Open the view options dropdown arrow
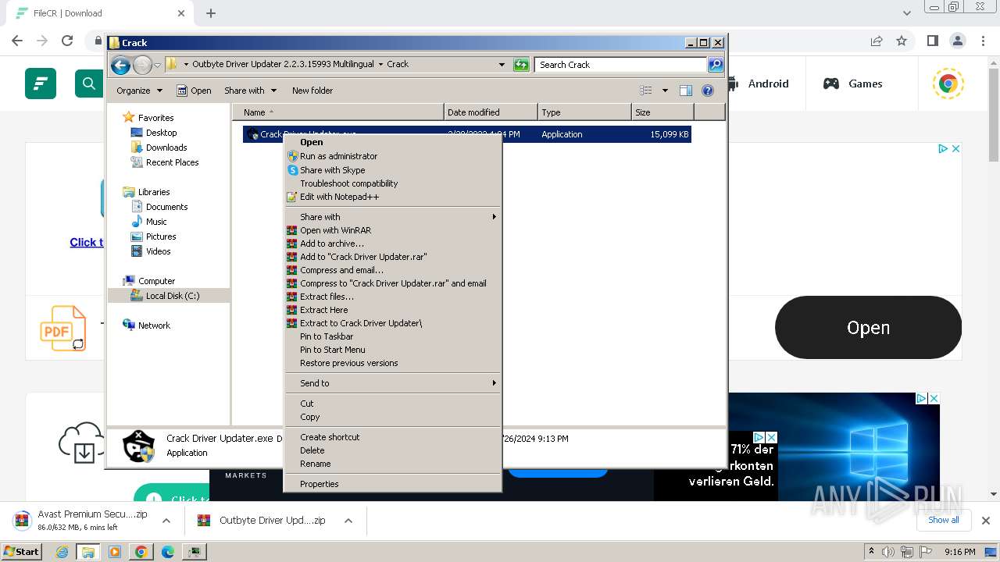The height and width of the screenshot is (562, 1000). pos(665,91)
